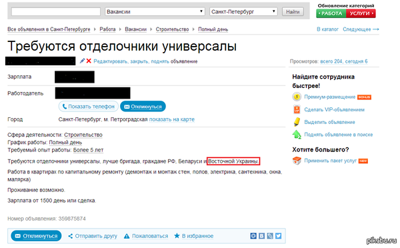This screenshot has height=248, width=400.
Task: Click Применить пакет услуг link
Action: pyautogui.click(x=330, y=161)
